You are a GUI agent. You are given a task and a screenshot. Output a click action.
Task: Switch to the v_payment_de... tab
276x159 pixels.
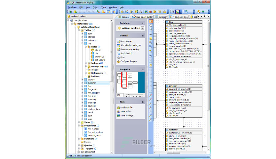point(179,17)
